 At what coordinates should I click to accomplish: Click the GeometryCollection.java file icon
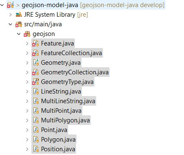[x=36, y=72]
